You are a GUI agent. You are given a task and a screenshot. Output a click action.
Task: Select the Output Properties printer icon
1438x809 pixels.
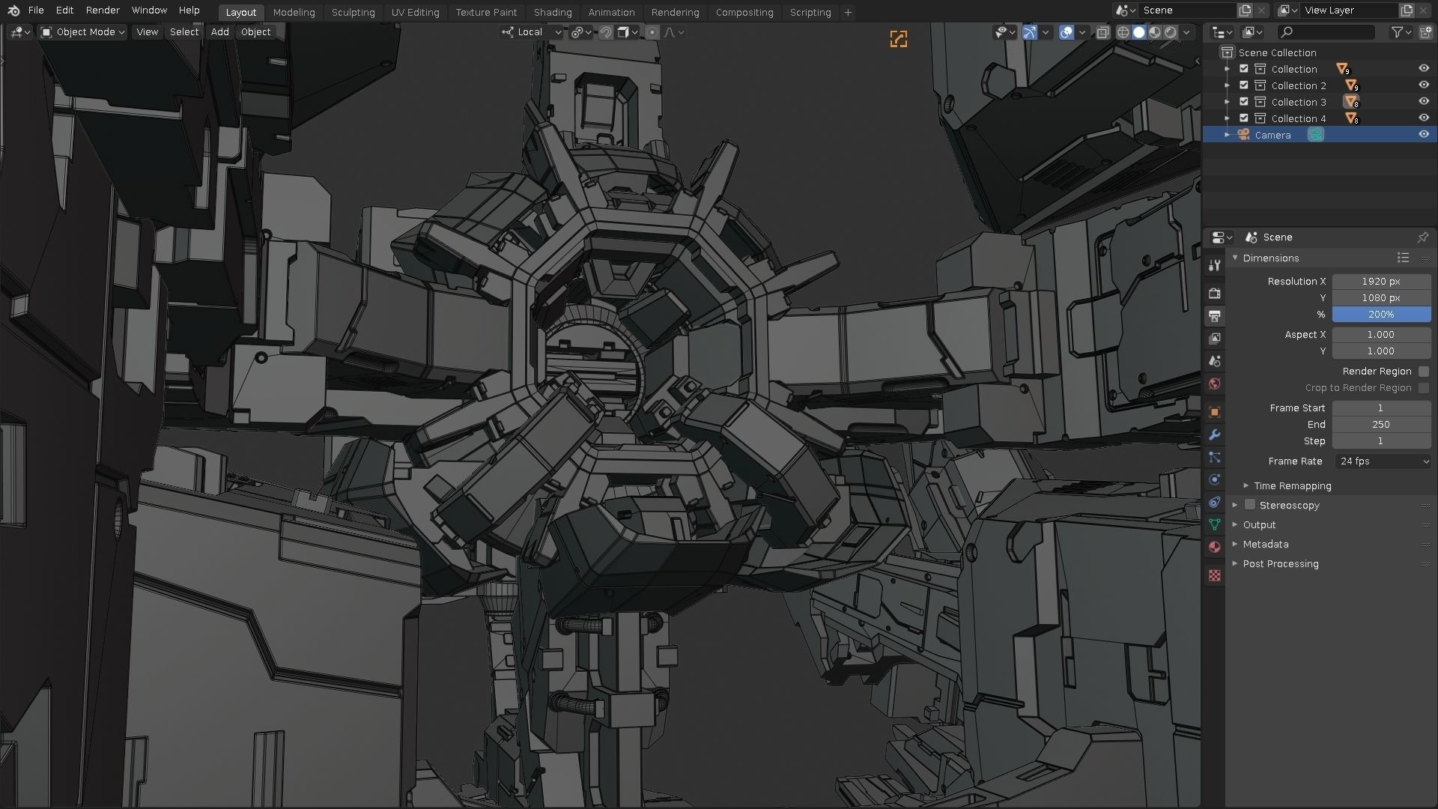[1215, 316]
